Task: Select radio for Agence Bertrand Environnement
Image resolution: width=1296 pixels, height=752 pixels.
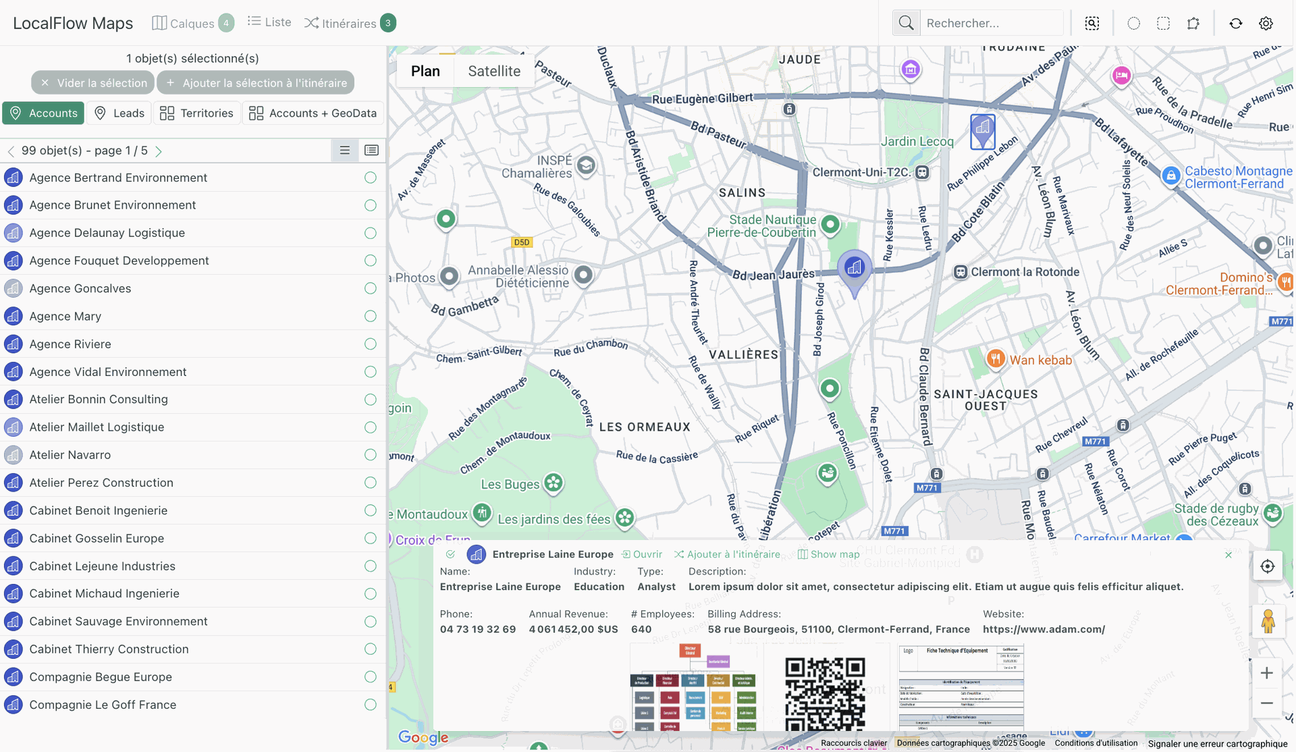Action: (x=371, y=178)
